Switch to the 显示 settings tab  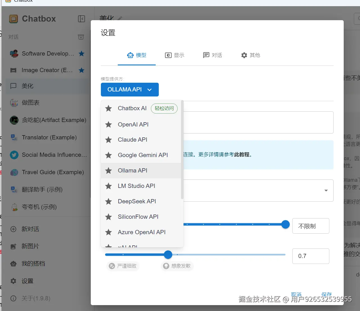click(175, 55)
